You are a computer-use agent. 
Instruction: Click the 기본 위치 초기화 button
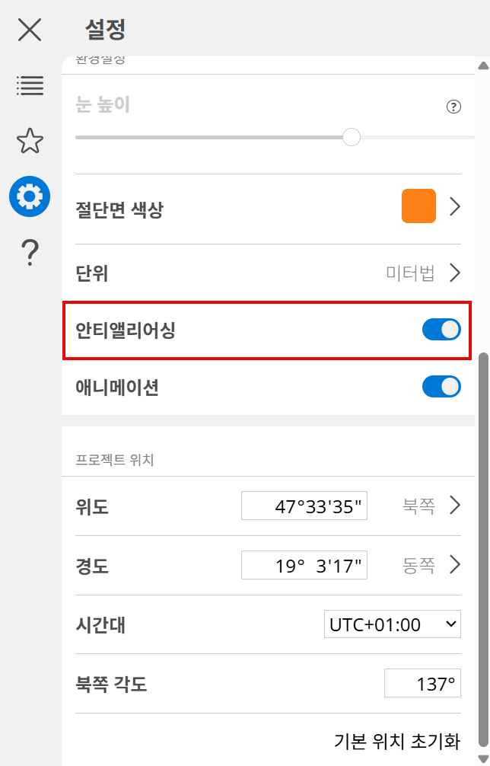coord(397,741)
